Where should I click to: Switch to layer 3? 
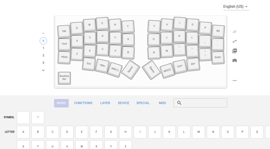coord(43,63)
